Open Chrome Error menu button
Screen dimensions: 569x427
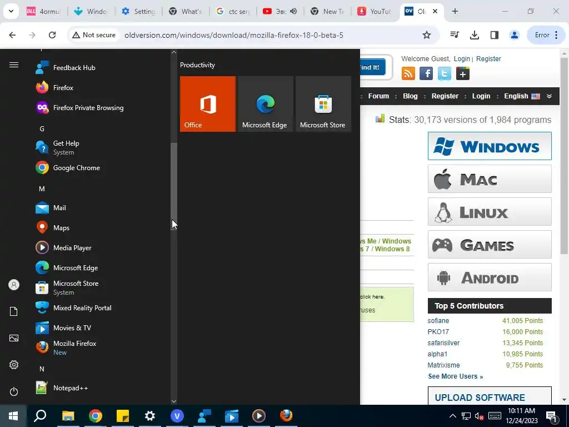(546, 35)
